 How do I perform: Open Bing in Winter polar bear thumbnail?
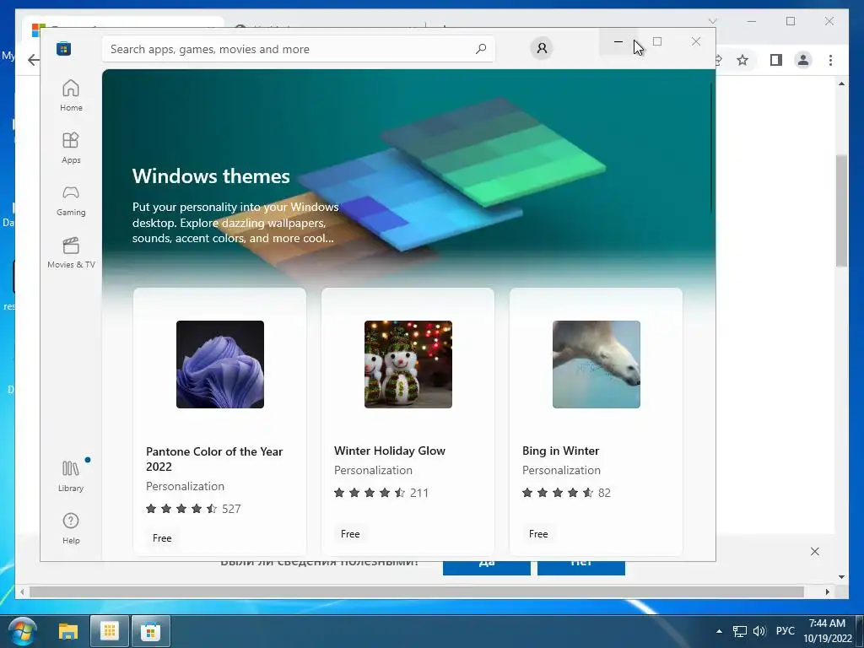coord(597,364)
